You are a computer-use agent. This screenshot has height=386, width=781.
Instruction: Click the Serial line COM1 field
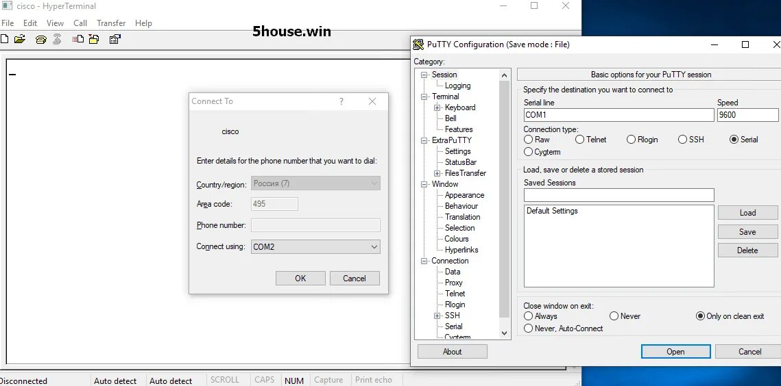click(619, 115)
